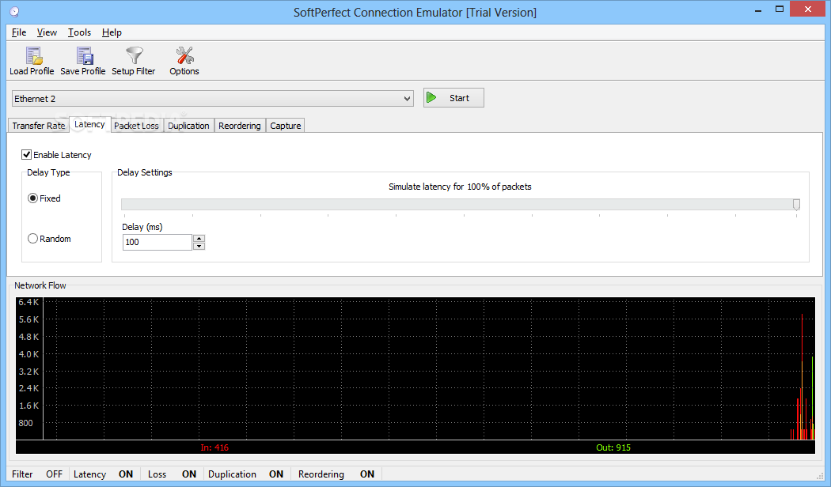Click the Reordering ON status entry
Viewport: 831px width, 487px height.
(x=336, y=474)
